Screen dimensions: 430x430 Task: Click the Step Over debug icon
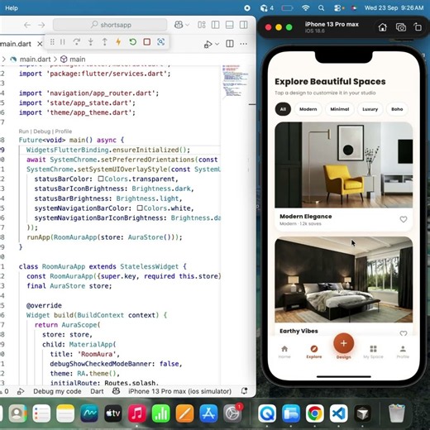[77, 42]
